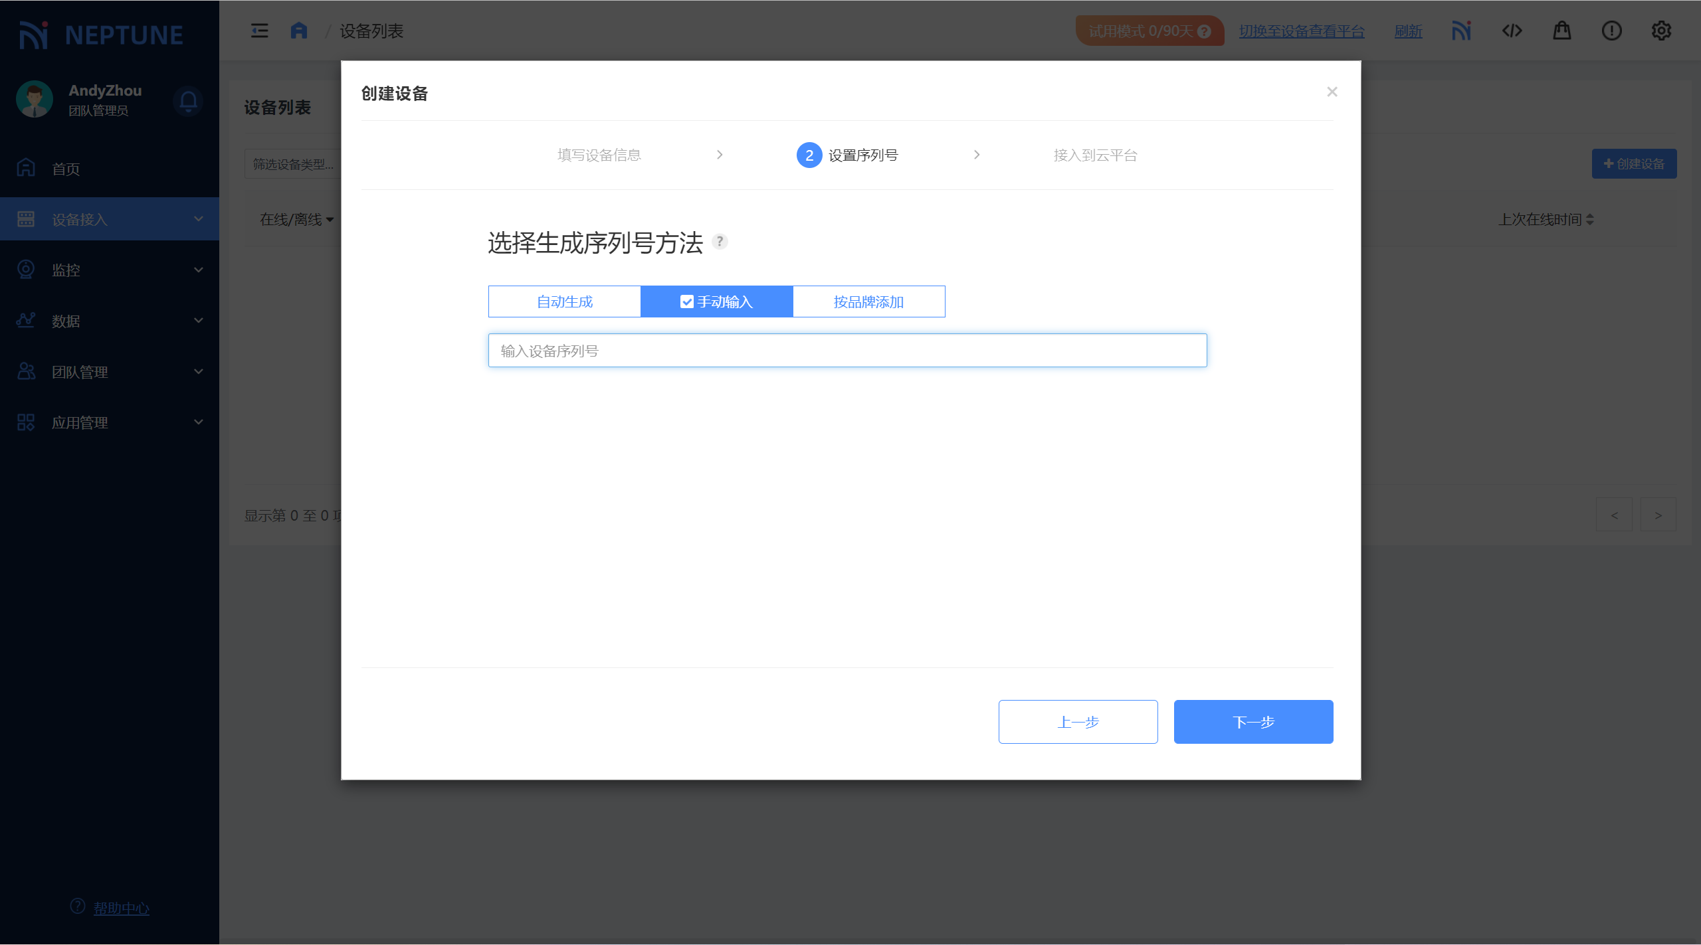Click the exclamation info icon in header
The width and height of the screenshot is (1701, 945).
click(1611, 31)
